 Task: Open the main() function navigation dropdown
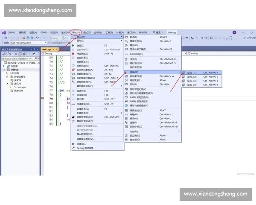pyautogui.click(x=221, y=53)
